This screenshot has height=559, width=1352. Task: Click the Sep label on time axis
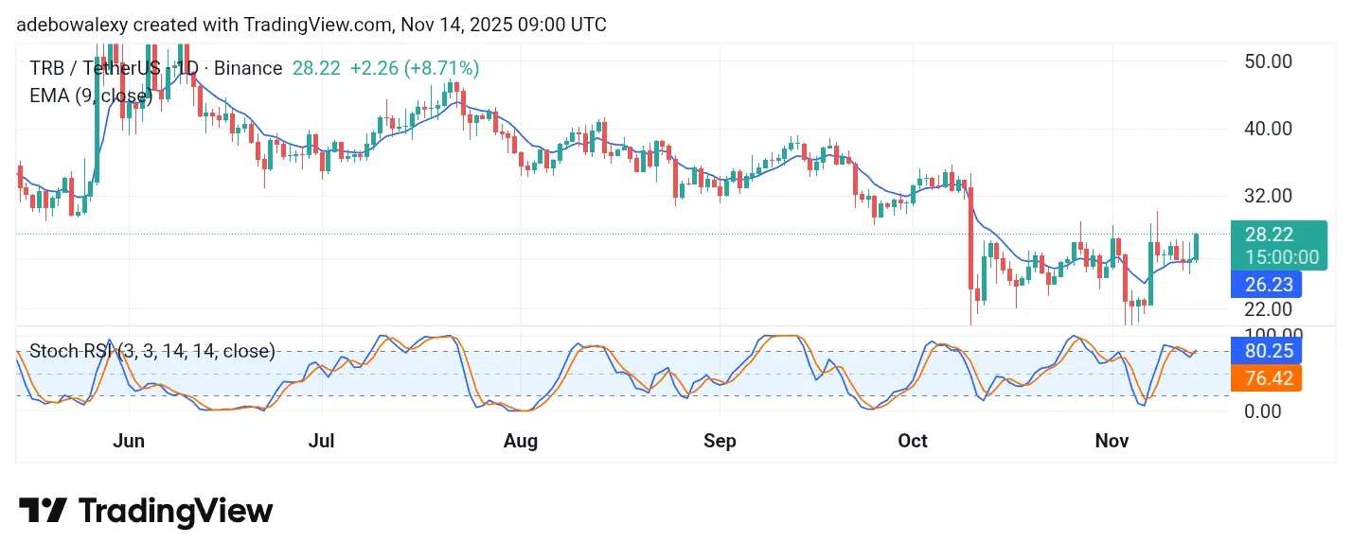click(x=720, y=441)
